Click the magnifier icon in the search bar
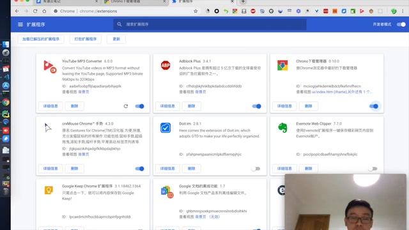Screen dimensions: 409x230 point(120,24)
